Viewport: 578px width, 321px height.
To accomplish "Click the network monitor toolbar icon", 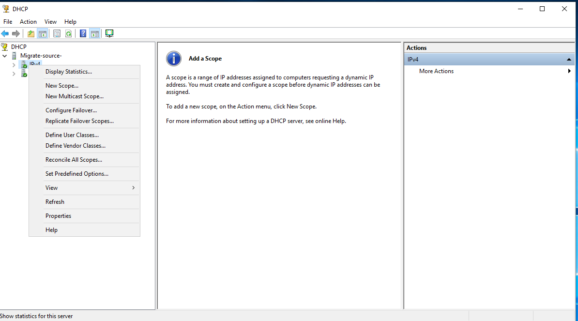I will (x=109, y=33).
